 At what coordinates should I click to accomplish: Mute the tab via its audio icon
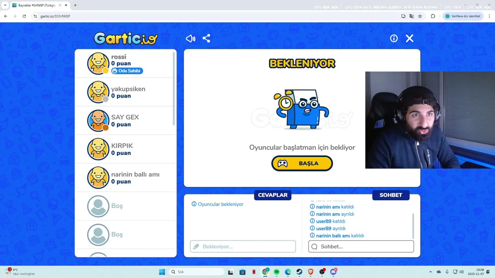60,5
